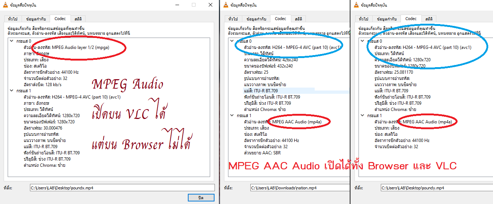
Task: Click the location field showing nation.mp4 path
Action: tap(300, 188)
